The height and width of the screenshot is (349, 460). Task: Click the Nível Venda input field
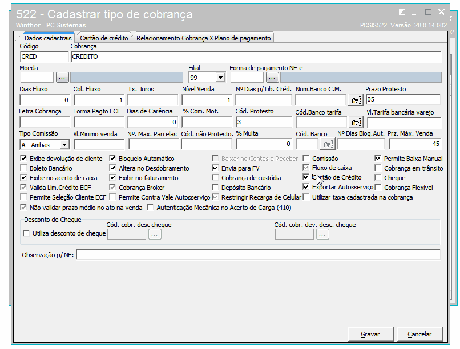click(x=207, y=100)
